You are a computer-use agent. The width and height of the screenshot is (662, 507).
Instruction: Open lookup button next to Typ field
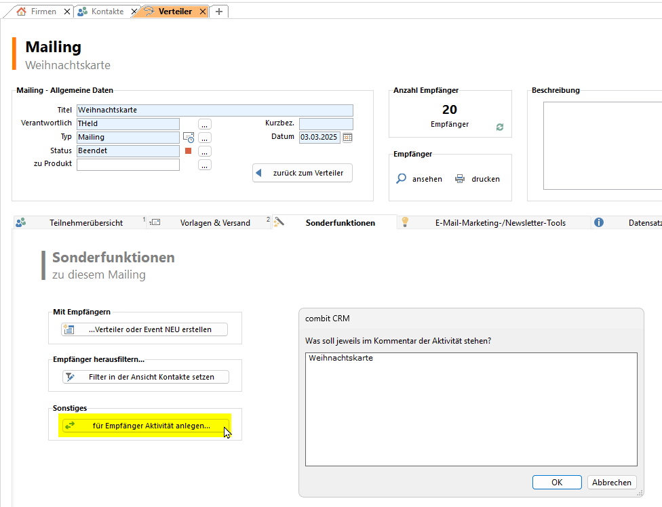[205, 138]
